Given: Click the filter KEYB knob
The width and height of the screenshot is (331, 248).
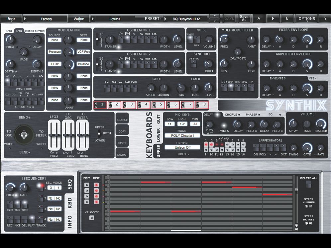Looking at the screenshot, I should pos(251,64).
